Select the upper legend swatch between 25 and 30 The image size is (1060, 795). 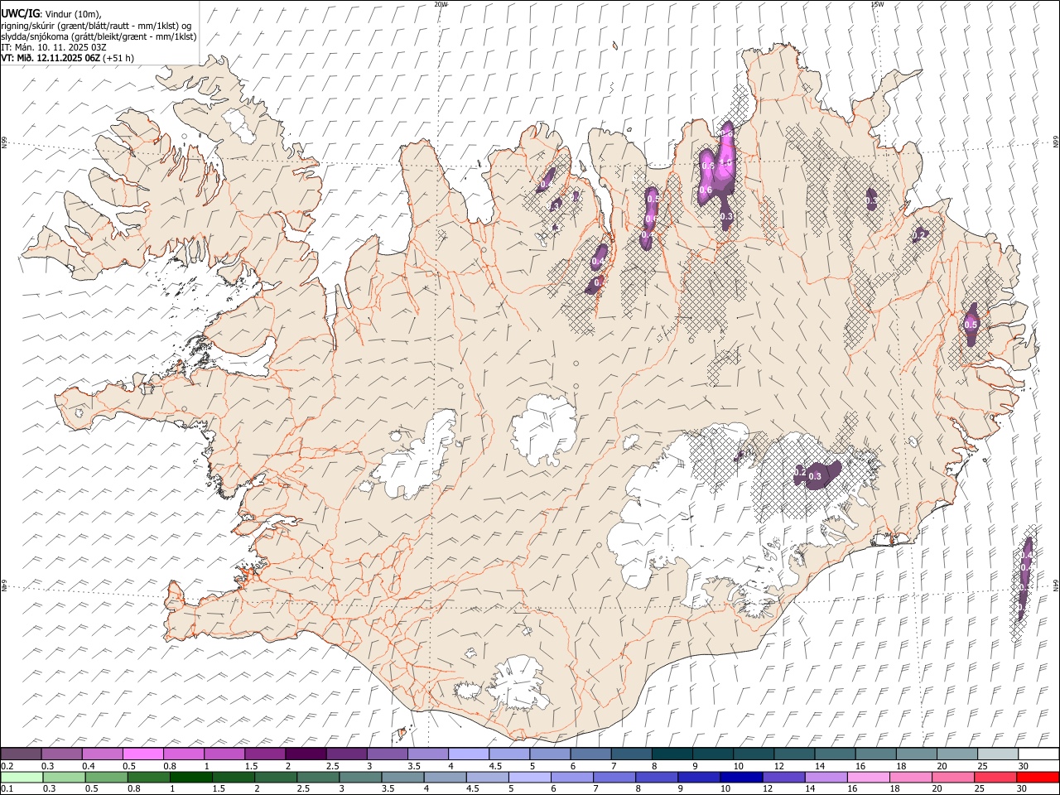point(997,754)
